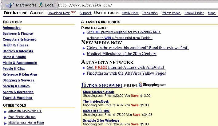The image size is (218, 126).
Task: Open the Support link
Action: tap(85, 13)
